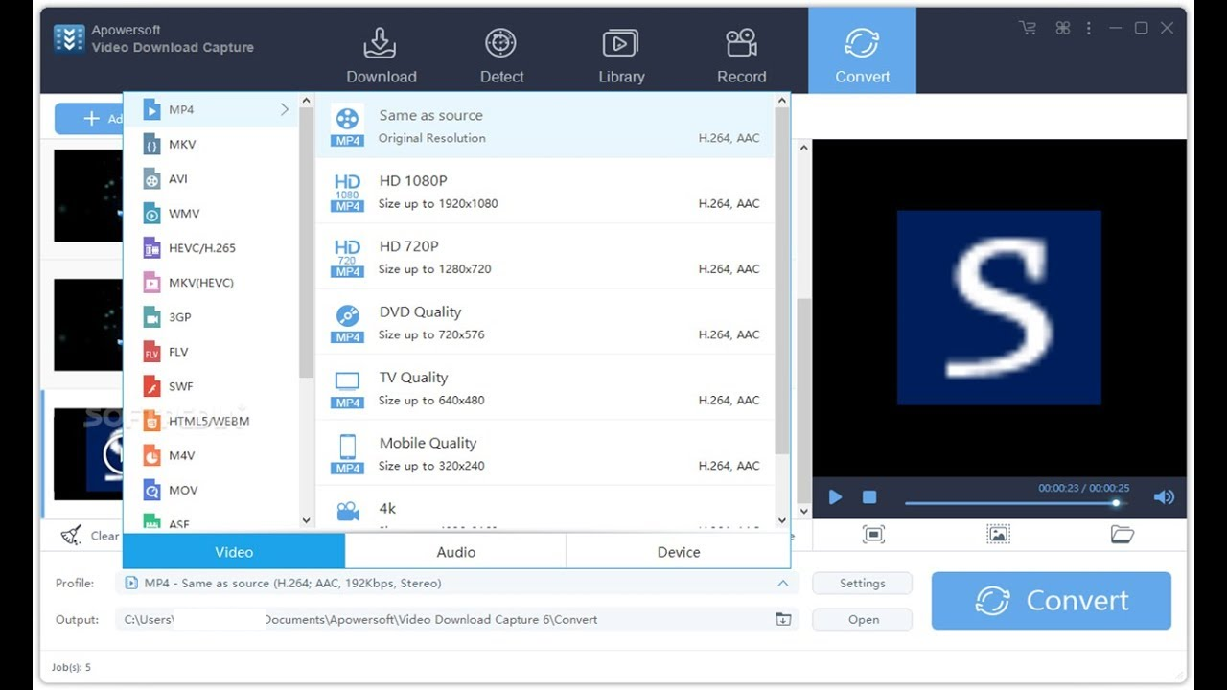The image size is (1227, 690).
Task: Click the Open output folder button
Action: pos(862,619)
